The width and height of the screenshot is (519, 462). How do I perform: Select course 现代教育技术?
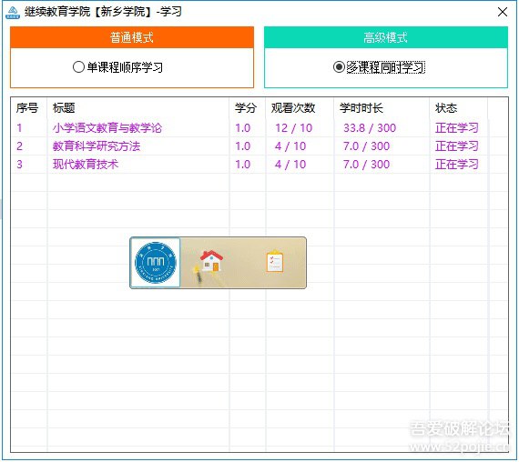[x=86, y=165]
